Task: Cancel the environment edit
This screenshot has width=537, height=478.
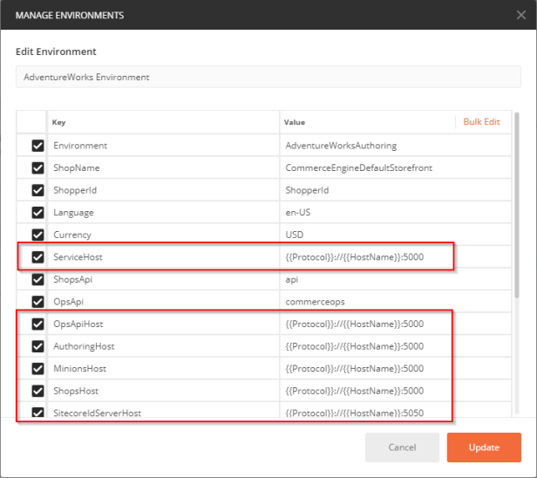Action: [402, 447]
